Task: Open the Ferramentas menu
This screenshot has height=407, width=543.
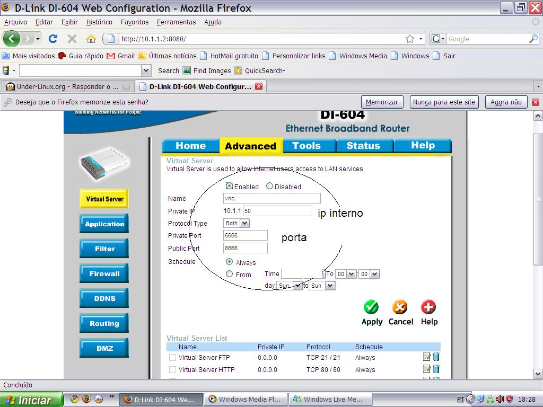Action: [x=176, y=22]
